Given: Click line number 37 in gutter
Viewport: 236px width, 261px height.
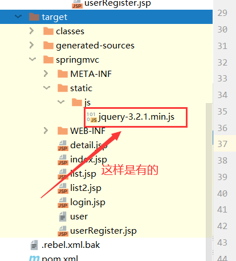Looking at the screenshot, I should 222,144.
